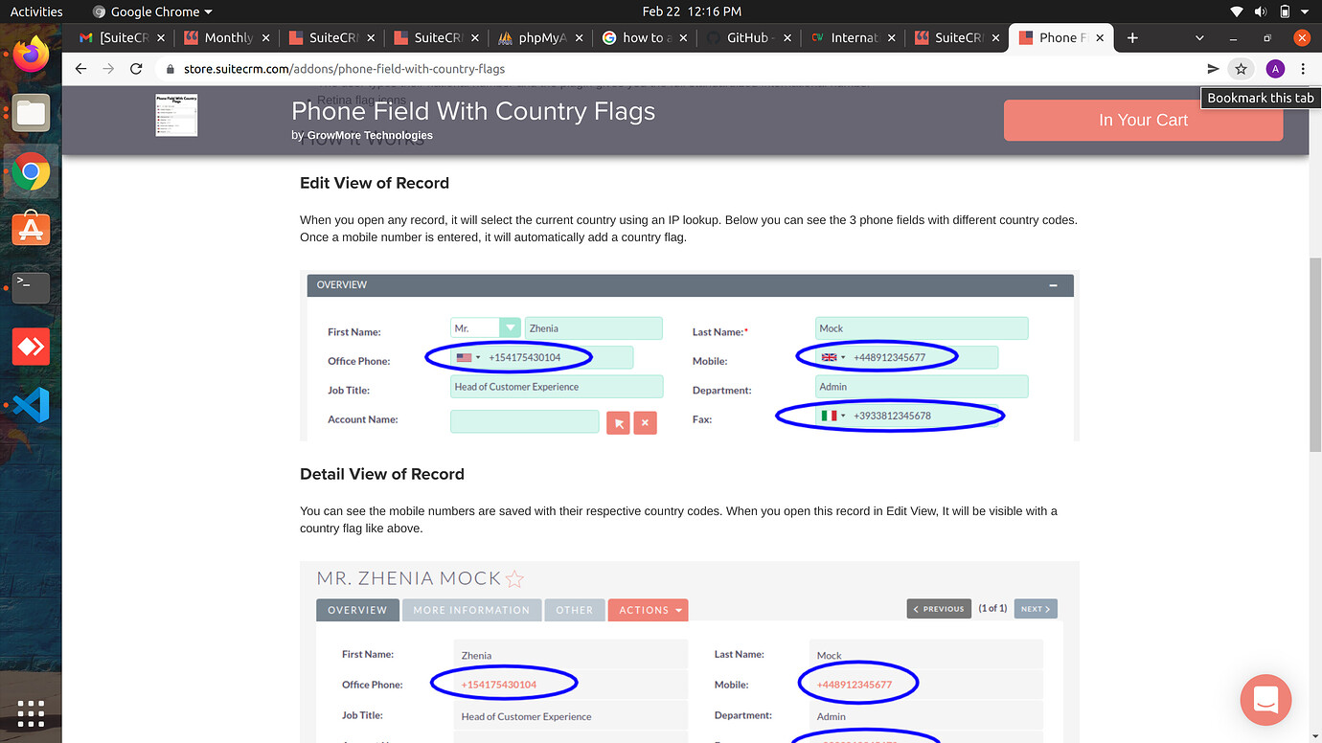The height and width of the screenshot is (743, 1322).
Task: Open Visual Studio Code from the dock
Action: [31, 405]
